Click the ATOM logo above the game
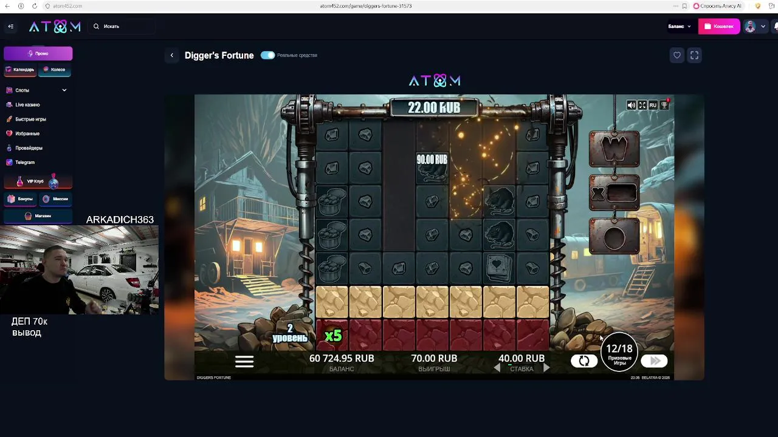 click(435, 81)
